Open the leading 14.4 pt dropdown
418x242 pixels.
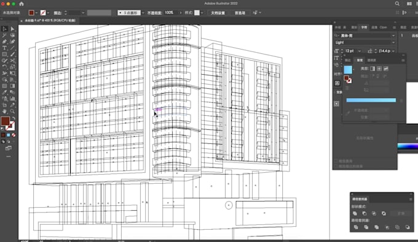tap(393, 51)
